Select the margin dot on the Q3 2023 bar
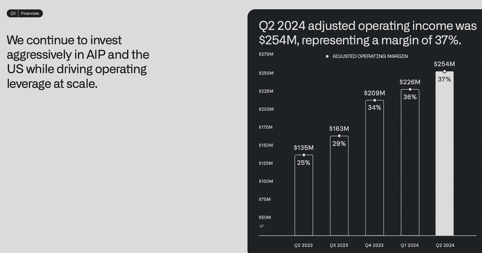This screenshot has height=253, width=482. tap(339, 136)
